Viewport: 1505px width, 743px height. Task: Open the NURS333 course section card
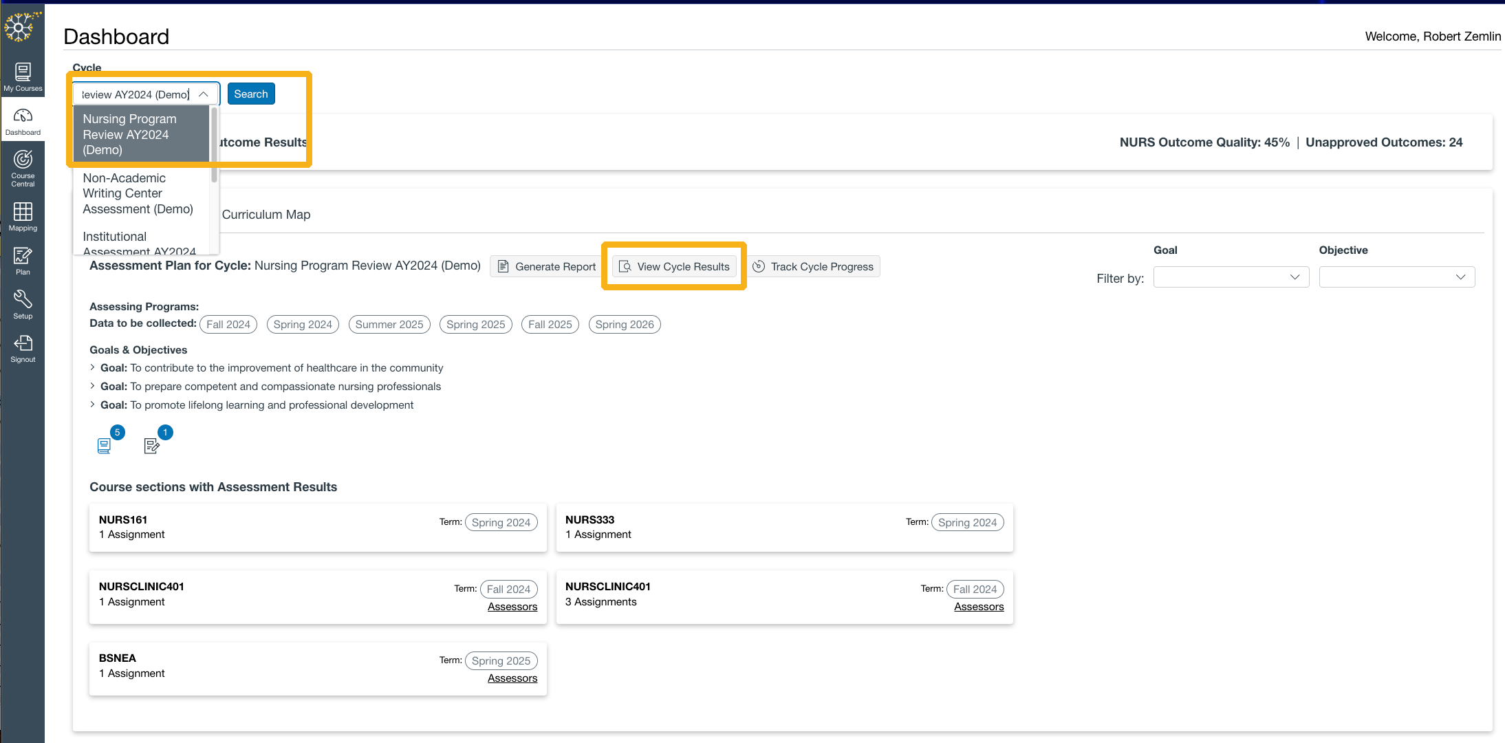point(784,528)
